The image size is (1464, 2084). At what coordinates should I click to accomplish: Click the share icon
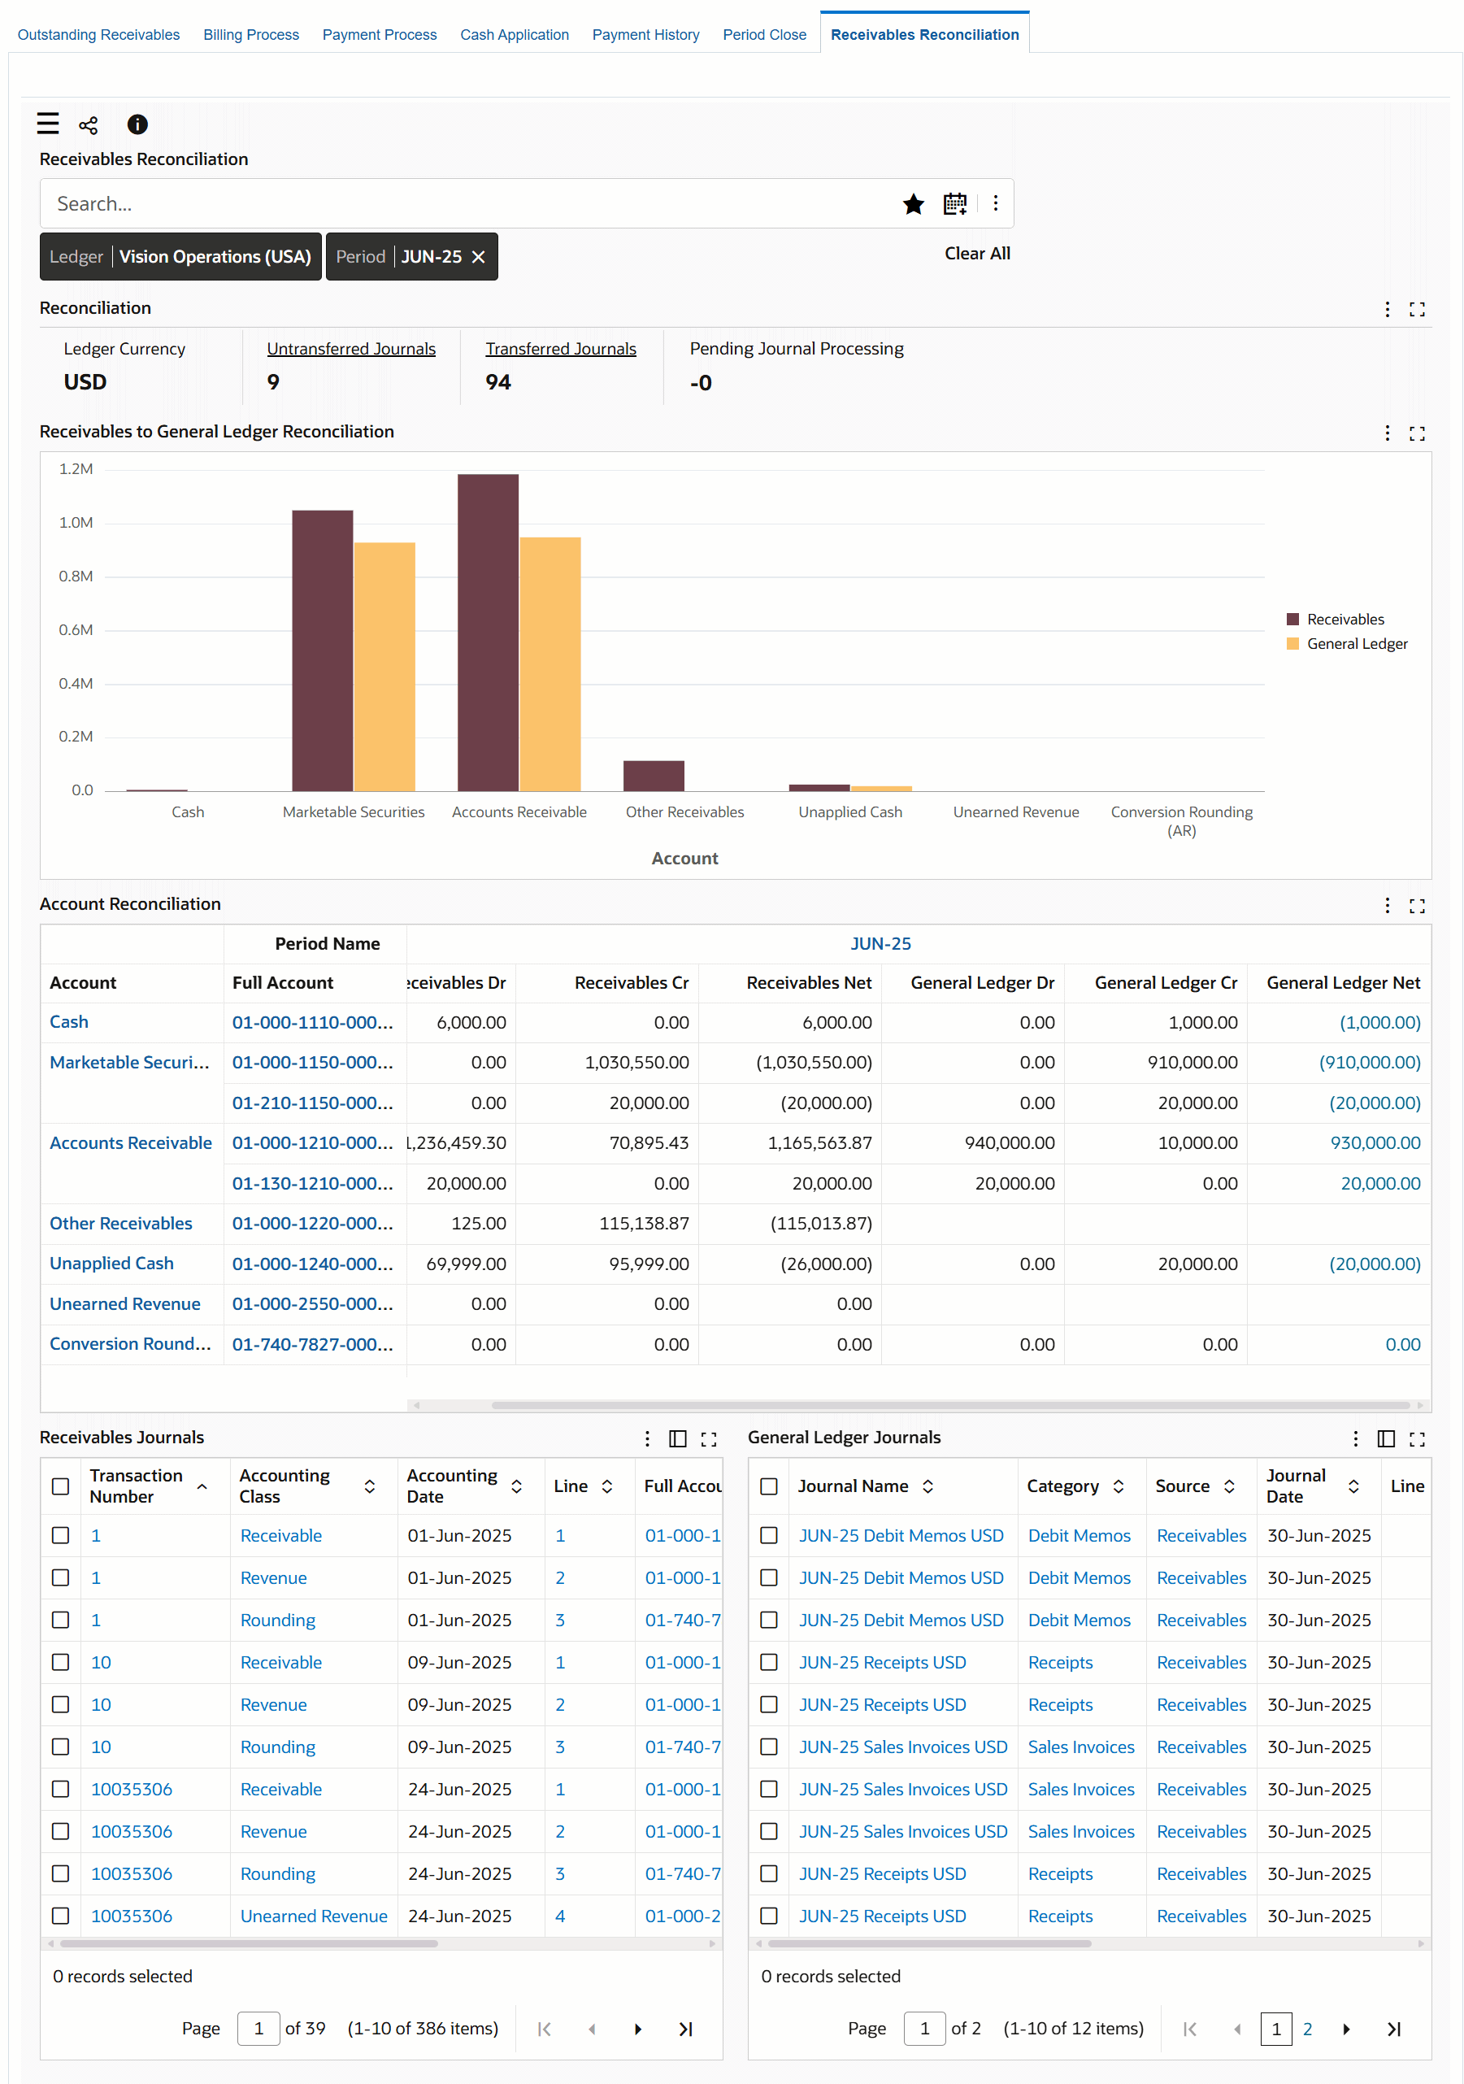[x=88, y=125]
